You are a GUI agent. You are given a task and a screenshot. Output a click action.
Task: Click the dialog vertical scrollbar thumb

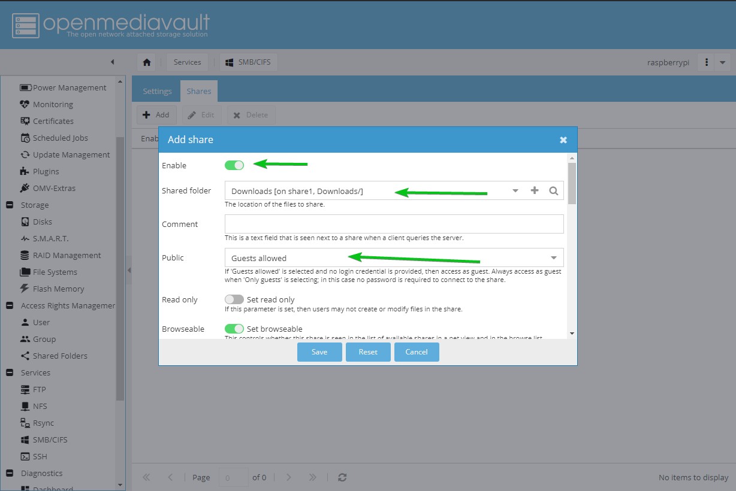click(x=572, y=183)
